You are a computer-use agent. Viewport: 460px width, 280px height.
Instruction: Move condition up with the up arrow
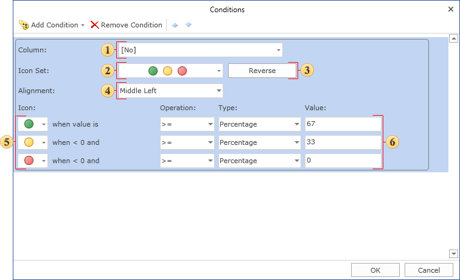click(x=175, y=25)
